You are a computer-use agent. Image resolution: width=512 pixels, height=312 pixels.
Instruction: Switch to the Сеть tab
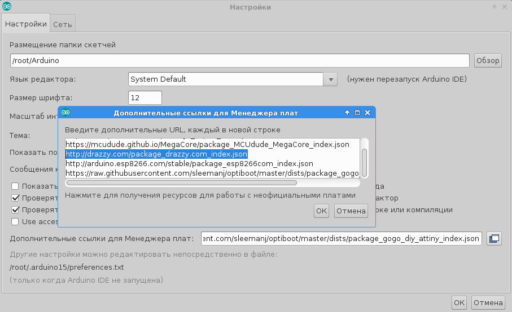(63, 25)
